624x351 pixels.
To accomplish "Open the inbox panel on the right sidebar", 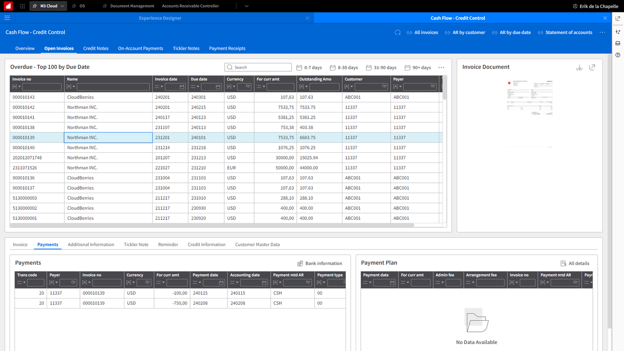I will 617,43.
